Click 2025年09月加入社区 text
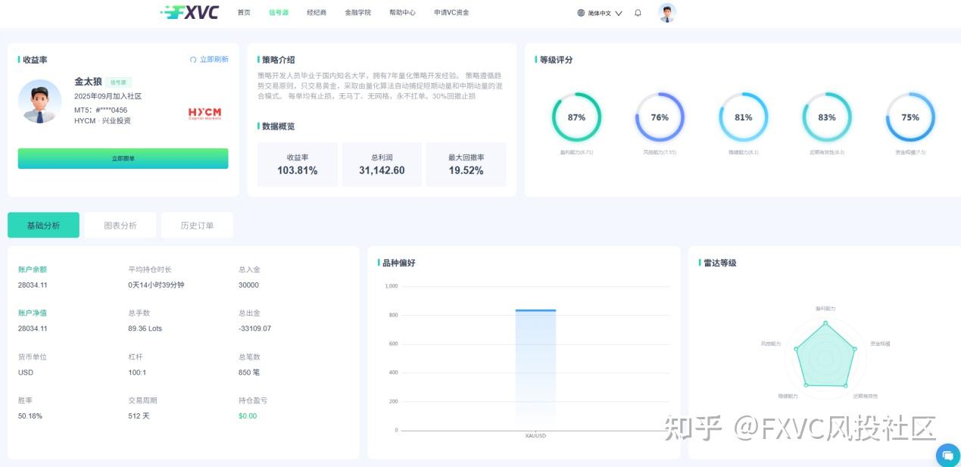The image size is (961, 467). click(108, 97)
